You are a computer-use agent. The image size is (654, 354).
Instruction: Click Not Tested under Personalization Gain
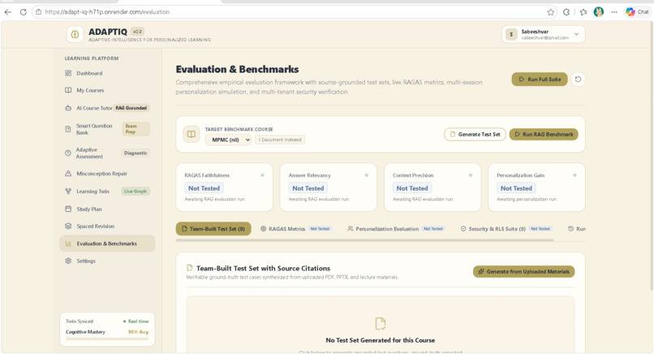[516, 188]
